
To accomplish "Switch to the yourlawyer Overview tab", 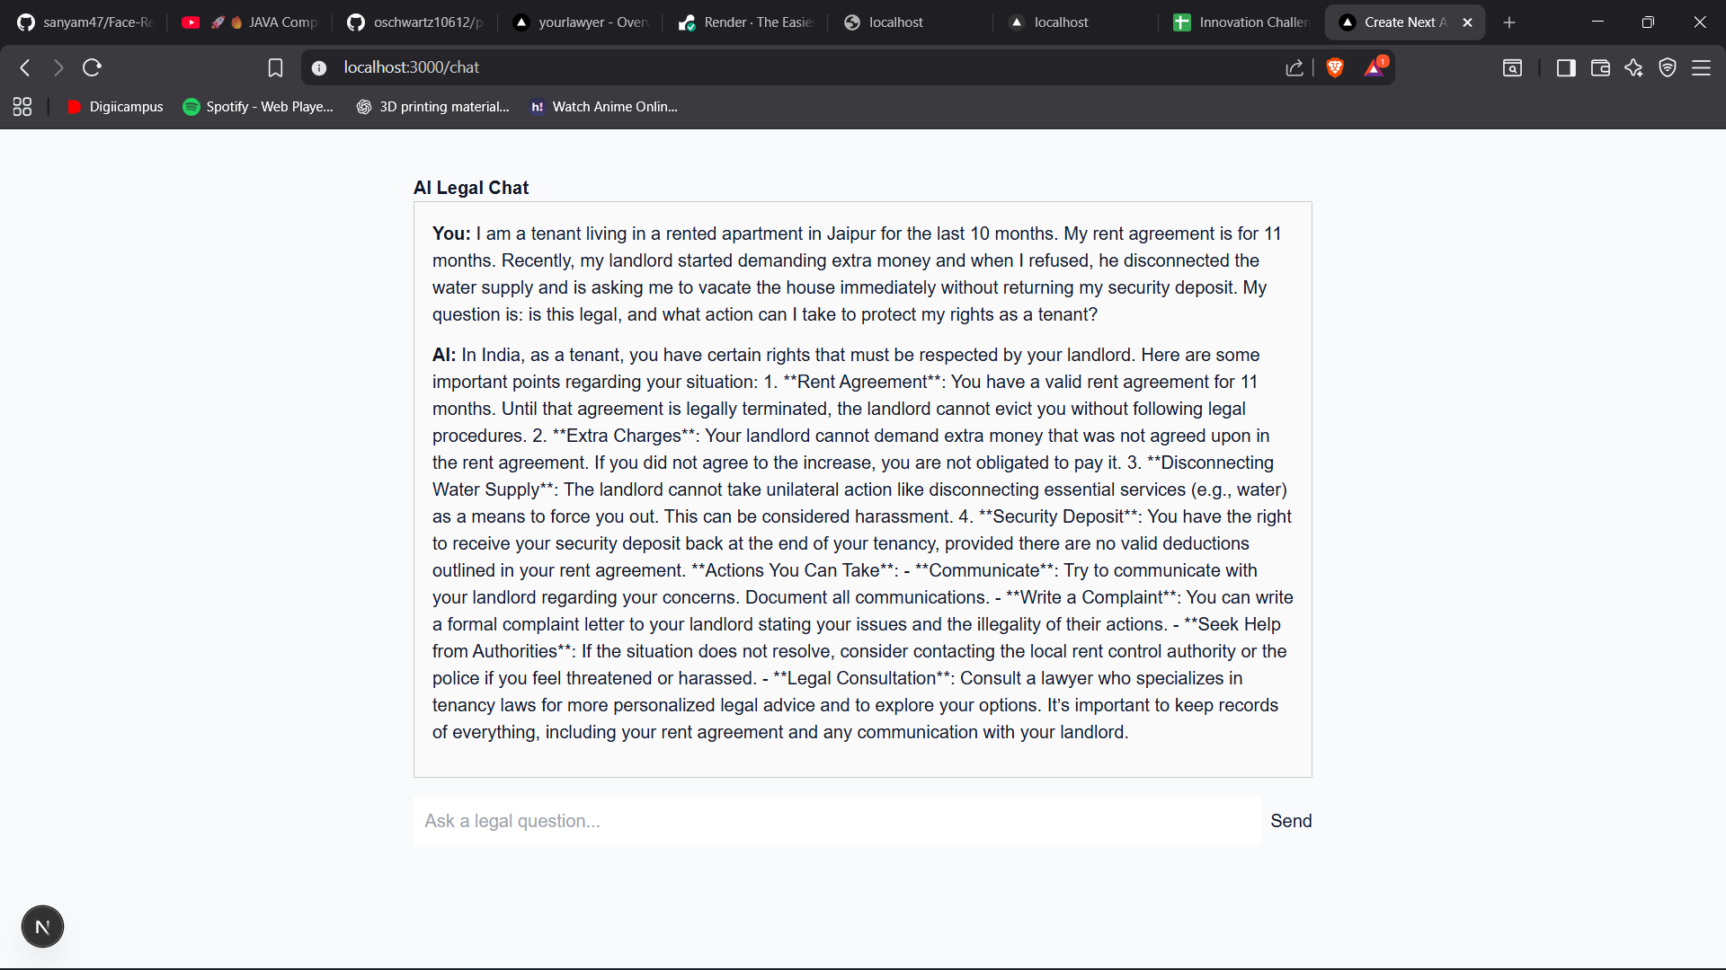I will click(583, 22).
